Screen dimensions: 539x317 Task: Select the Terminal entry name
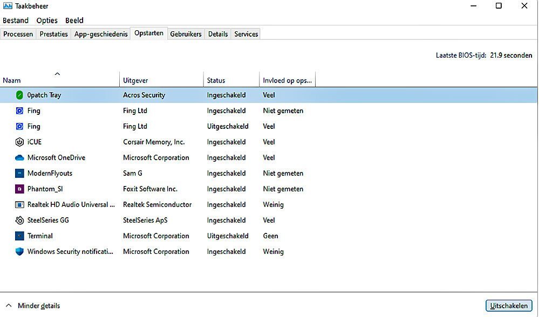(40, 236)
